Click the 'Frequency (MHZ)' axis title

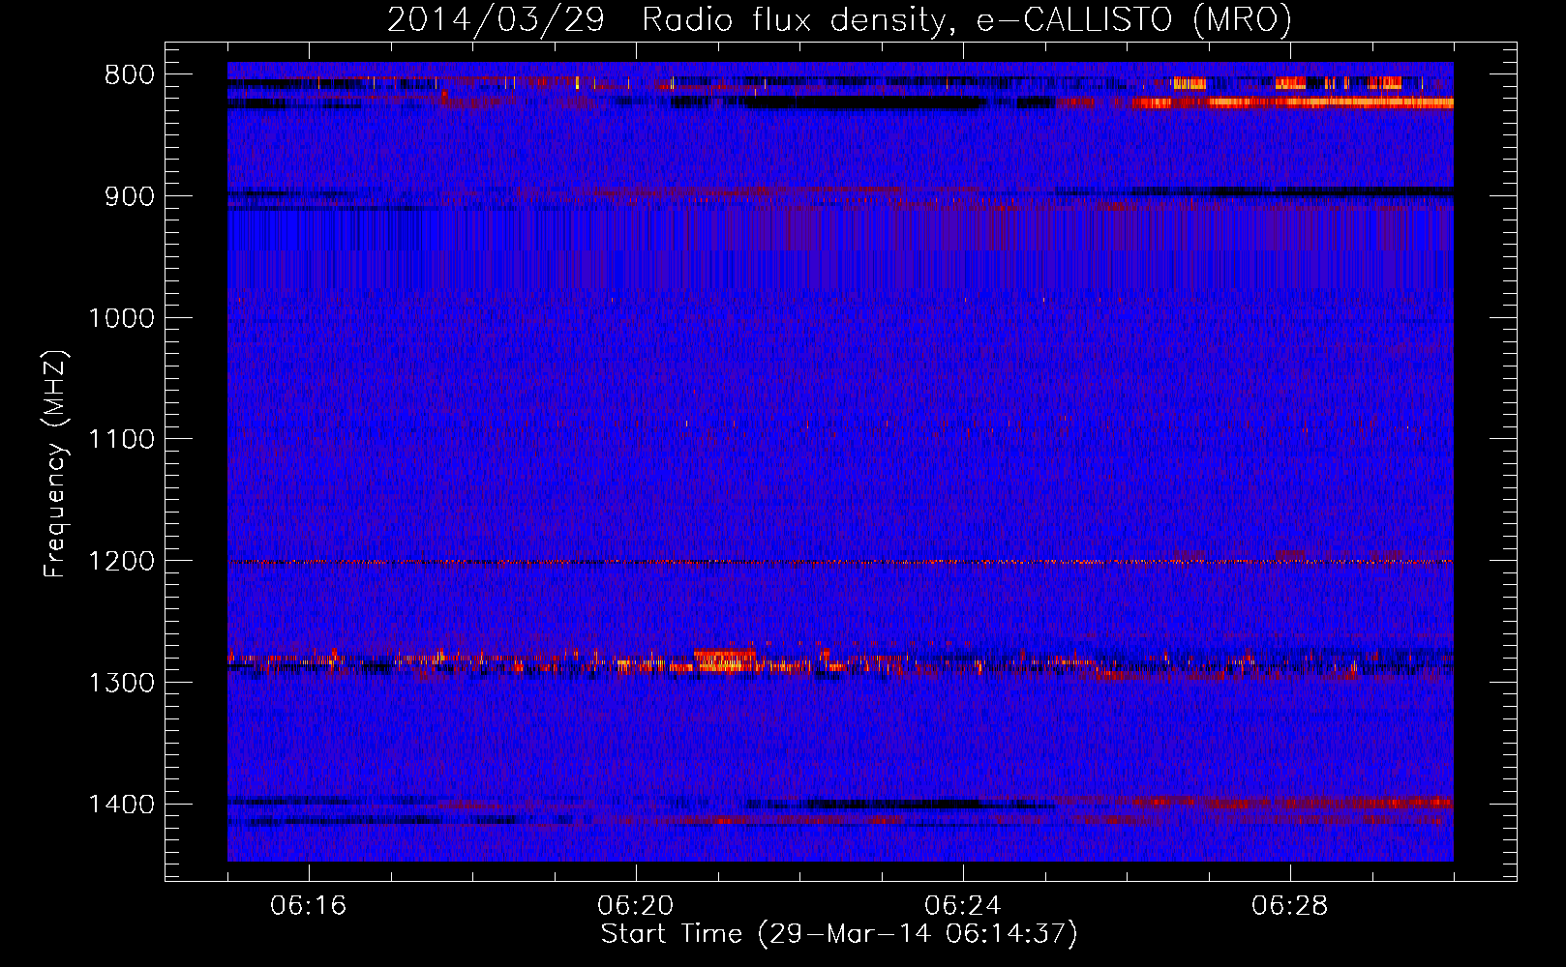pyautogui.click(x=55, y=463)
